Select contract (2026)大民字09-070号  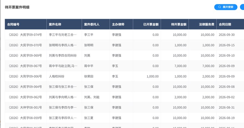(x=25, y=45)
